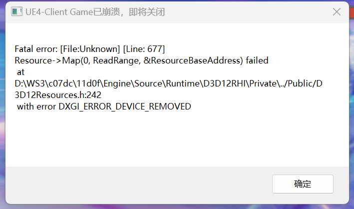Confirm the crash dialog with 确定
The height and width of the screenshot is (209, 354).
point(303,184)
